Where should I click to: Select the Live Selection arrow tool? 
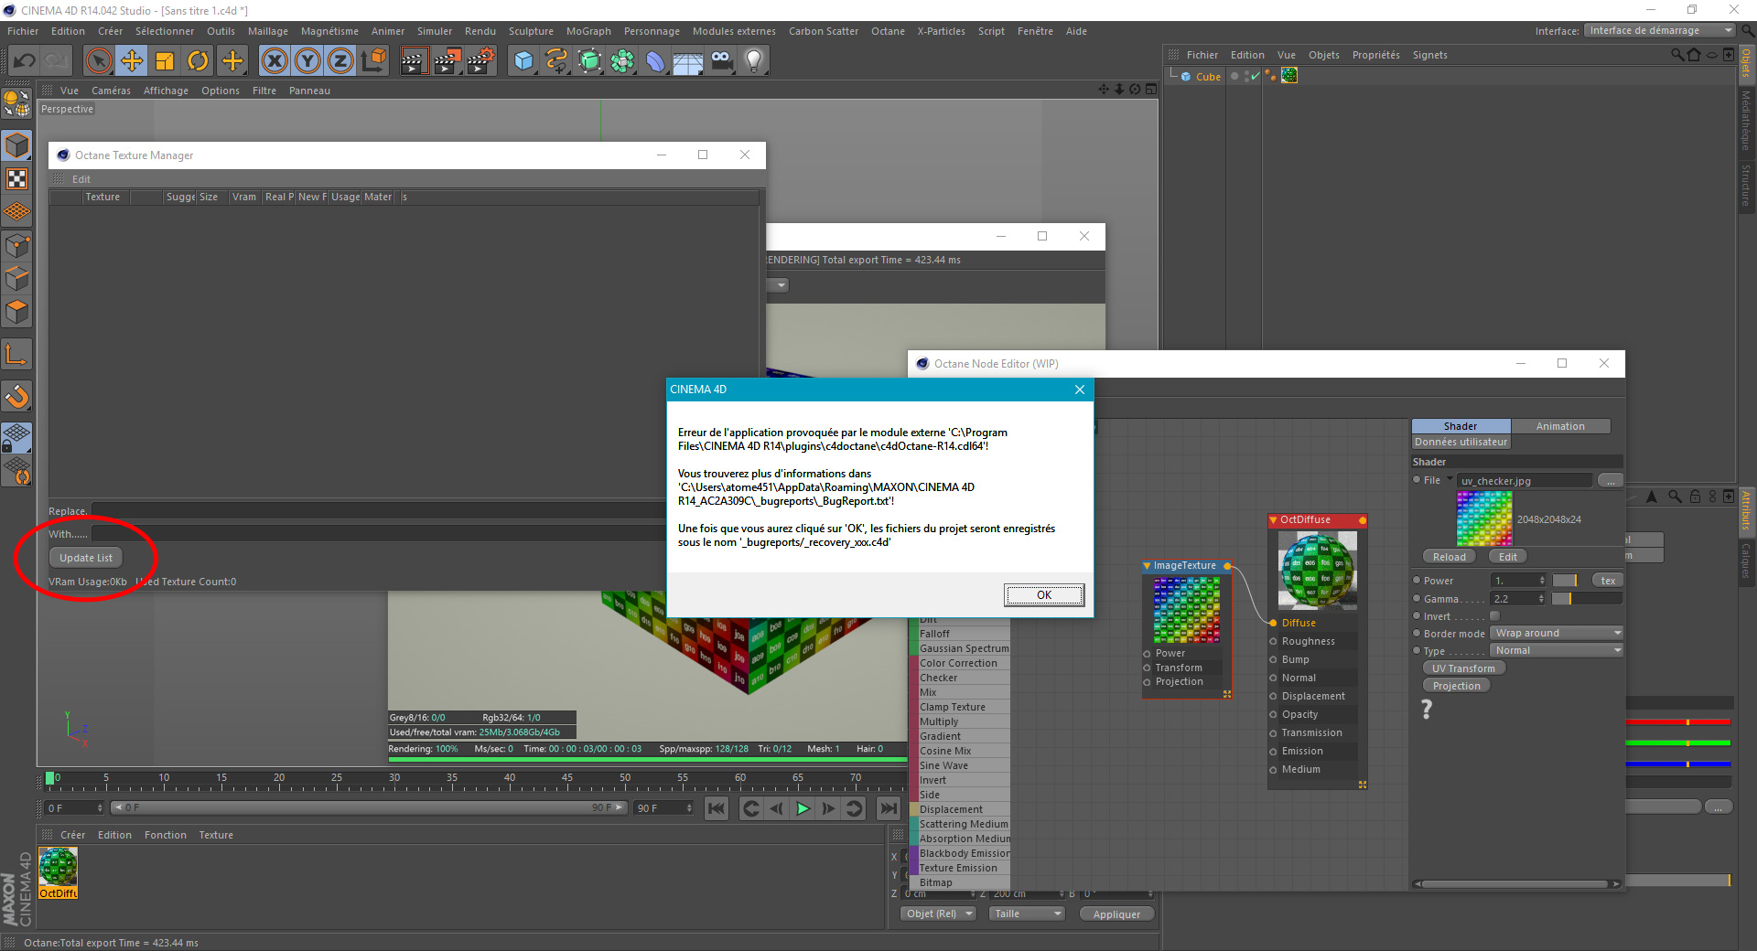tap(99, 61)
